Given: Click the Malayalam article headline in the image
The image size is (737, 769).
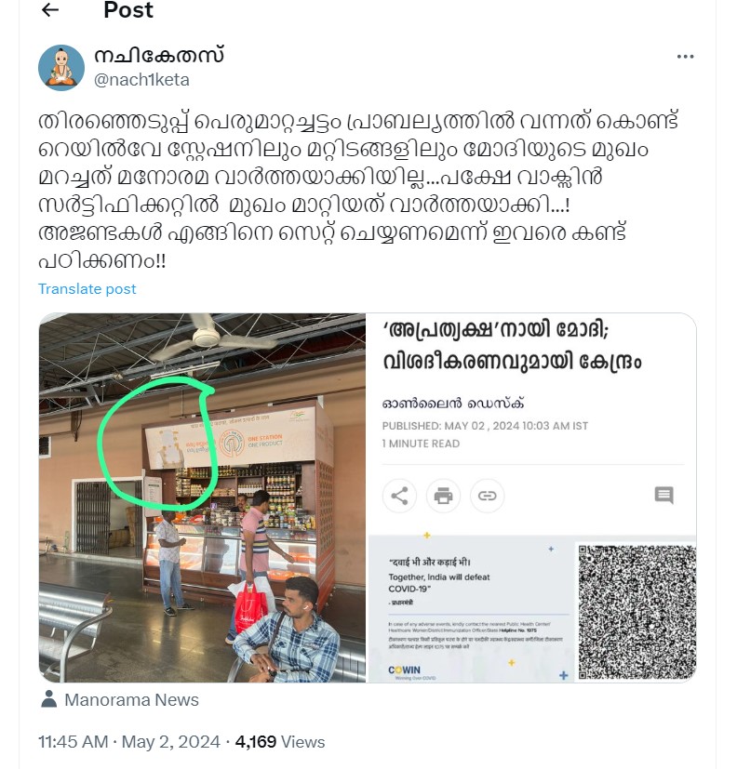Looking at the screenshot, I should (x=512, y=346).
